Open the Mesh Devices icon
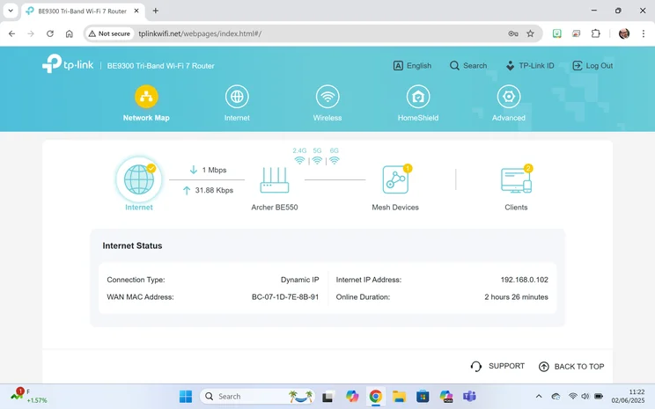655x409 pixels. point(395,179)
